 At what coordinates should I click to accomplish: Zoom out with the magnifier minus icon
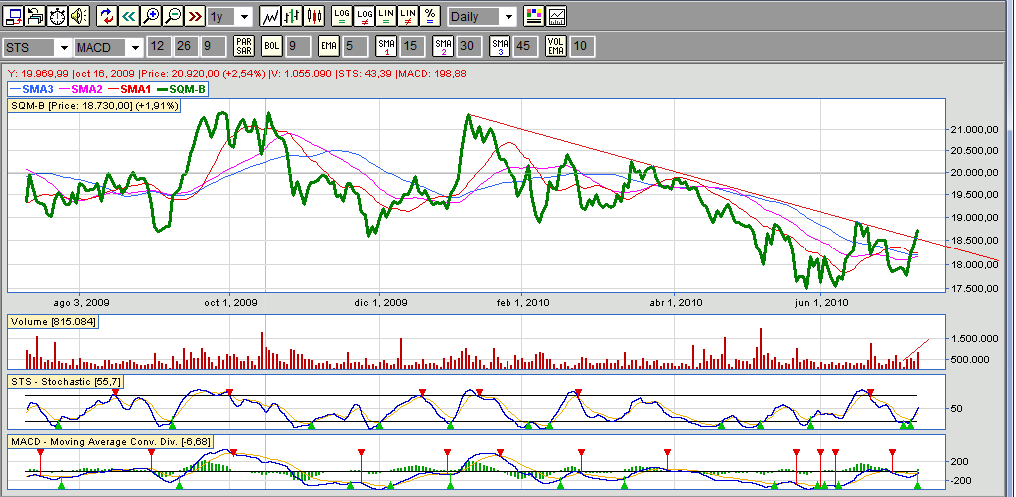point(173,16)
